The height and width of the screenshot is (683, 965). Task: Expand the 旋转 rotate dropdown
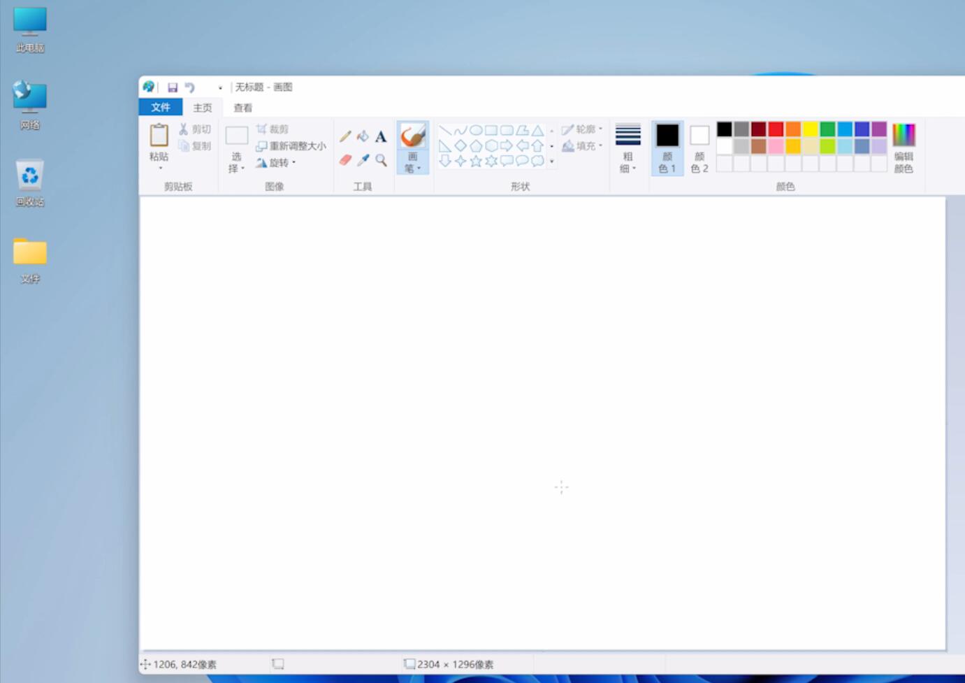[275, 163]
